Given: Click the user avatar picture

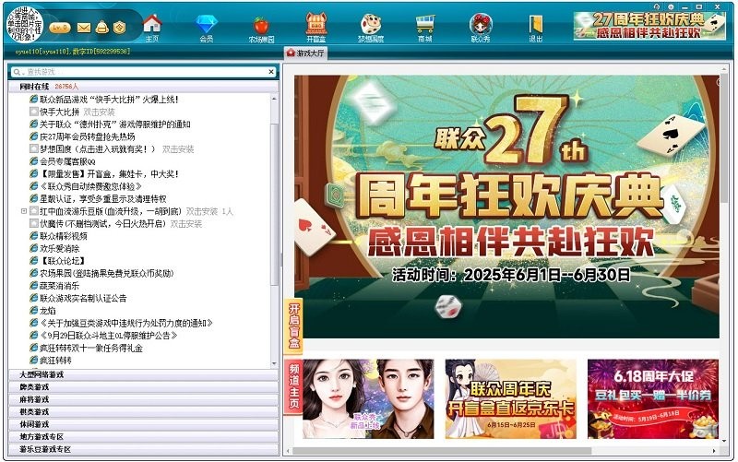Looking at the screenshot, I should [25, 25].
